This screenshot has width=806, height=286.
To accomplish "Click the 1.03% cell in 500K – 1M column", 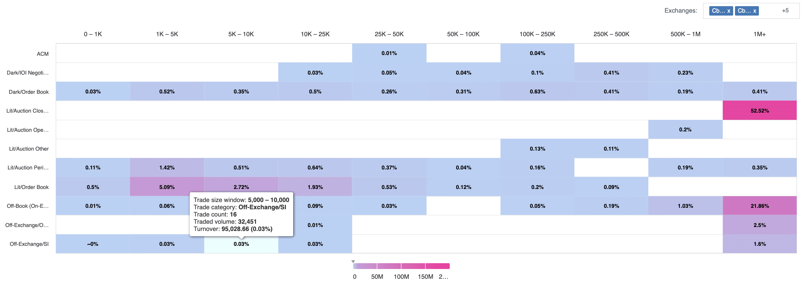I will click(685, 206).
